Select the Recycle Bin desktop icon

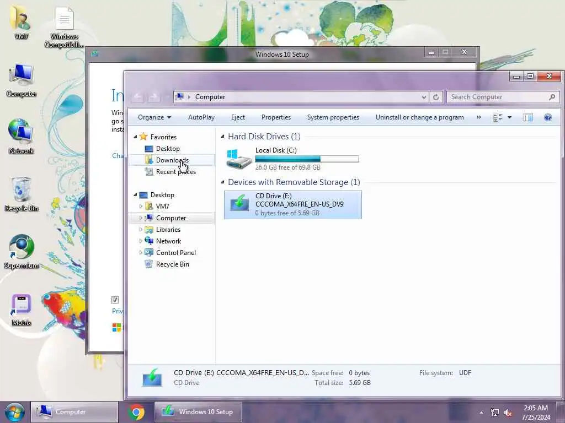point(21,189)
